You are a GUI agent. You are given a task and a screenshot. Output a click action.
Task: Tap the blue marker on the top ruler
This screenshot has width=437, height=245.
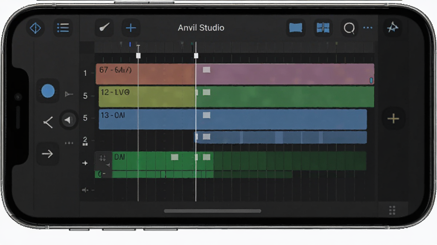pyautogui.click(x=130, y=44)
